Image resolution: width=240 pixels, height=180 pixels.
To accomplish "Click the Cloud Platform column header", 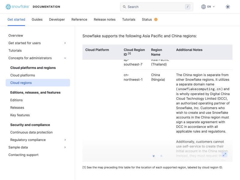I will click(97, 50).
